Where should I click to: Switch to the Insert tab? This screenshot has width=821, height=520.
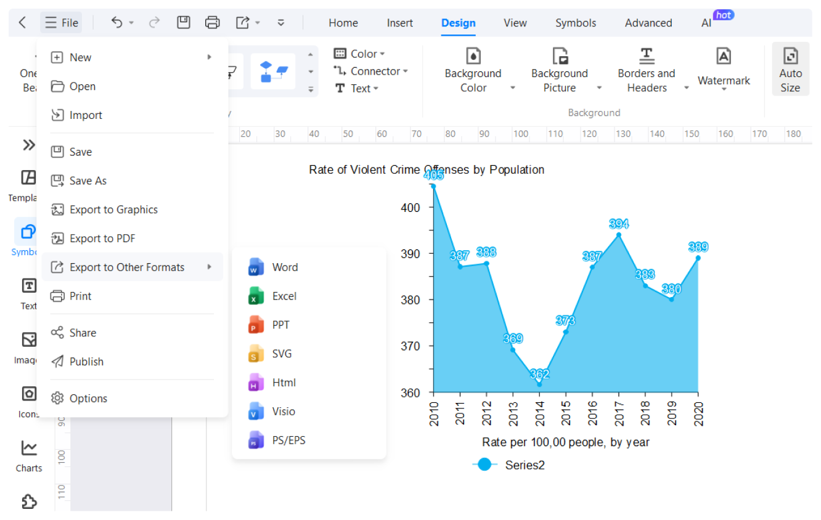(400, 23)
